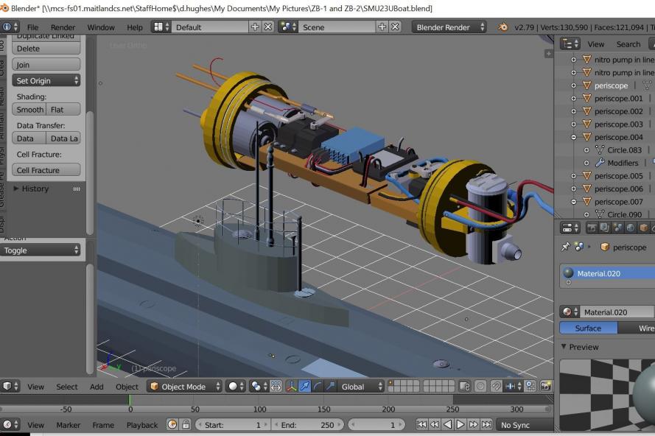
Task: Collapse the periscope.004 tree item
Action: 574,137
